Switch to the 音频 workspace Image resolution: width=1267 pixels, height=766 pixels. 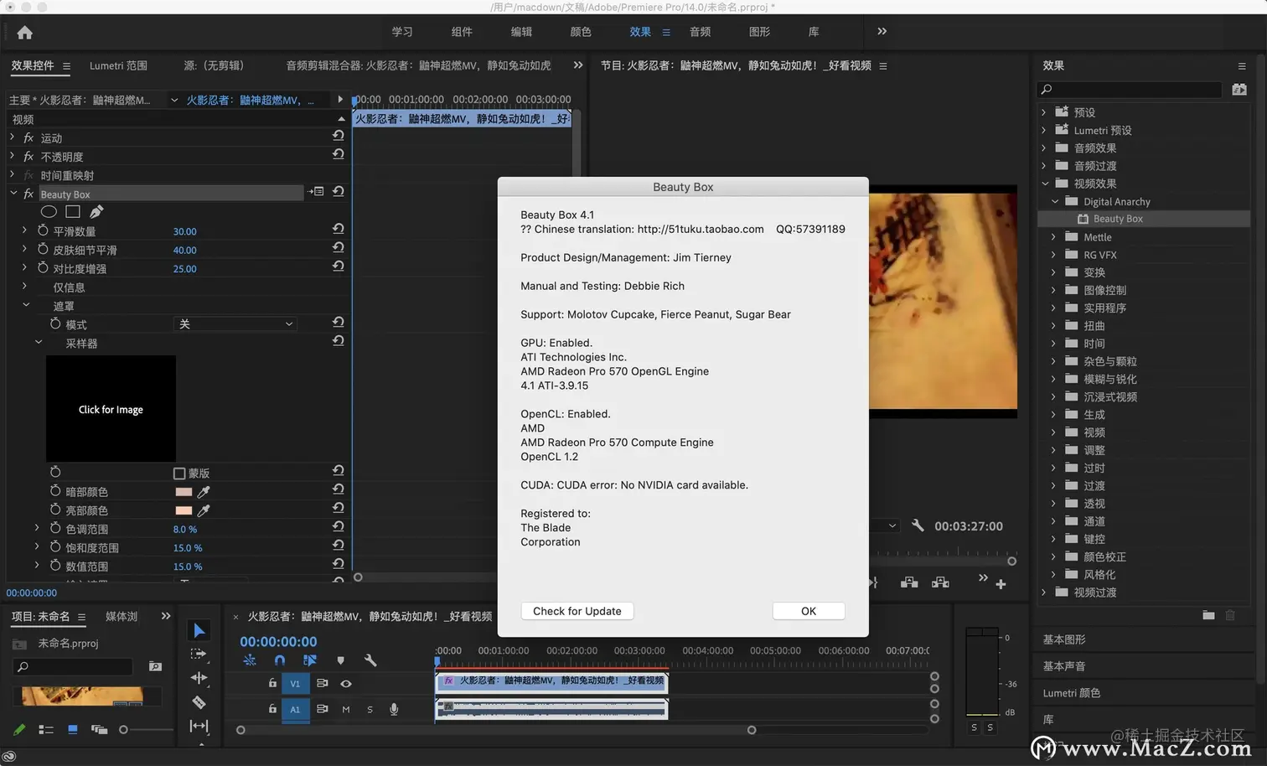pos(700,32)
